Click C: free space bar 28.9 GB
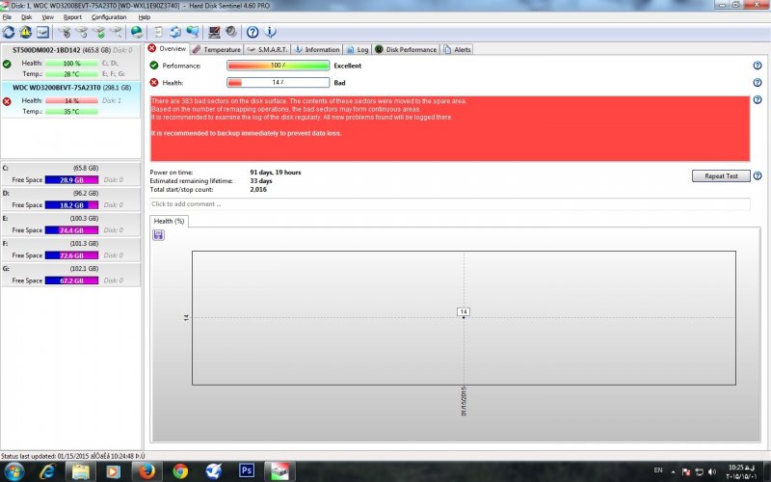The image size is (771, 482). [71, 180]
